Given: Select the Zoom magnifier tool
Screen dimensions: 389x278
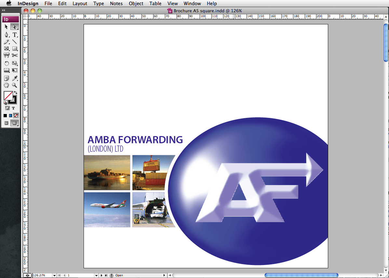Looking at the screenshot, I should tap(15, 85).
